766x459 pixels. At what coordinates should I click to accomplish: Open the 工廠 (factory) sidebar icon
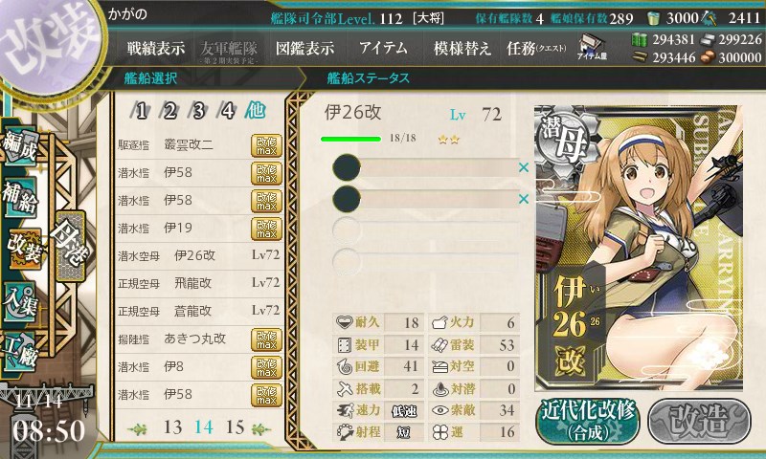click(19, 351)
